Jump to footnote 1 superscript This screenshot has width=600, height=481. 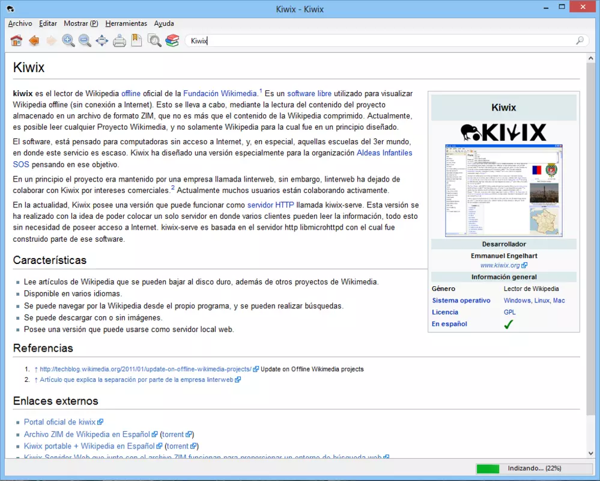[x=261, y=91]
